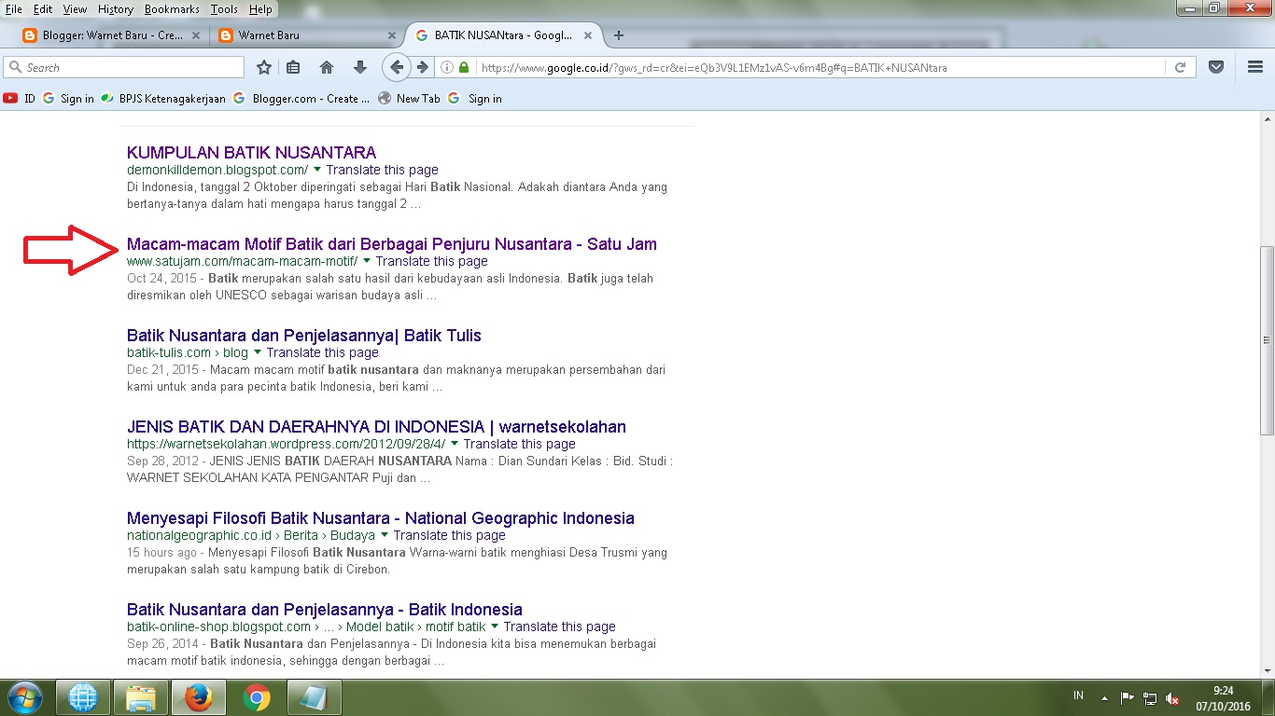Launch Internet Explorer from the taskbar
1275x716 pixels.
(83, 697)
